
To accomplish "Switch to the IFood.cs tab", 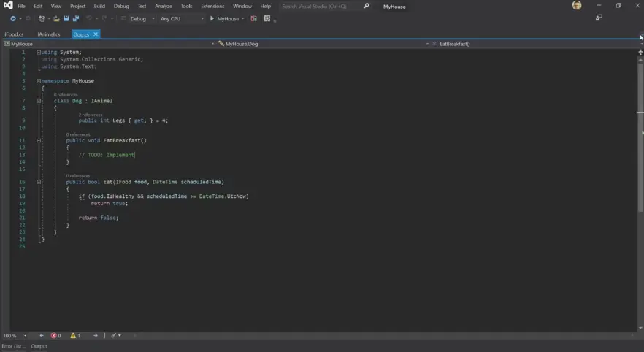I will pos(15,34).
